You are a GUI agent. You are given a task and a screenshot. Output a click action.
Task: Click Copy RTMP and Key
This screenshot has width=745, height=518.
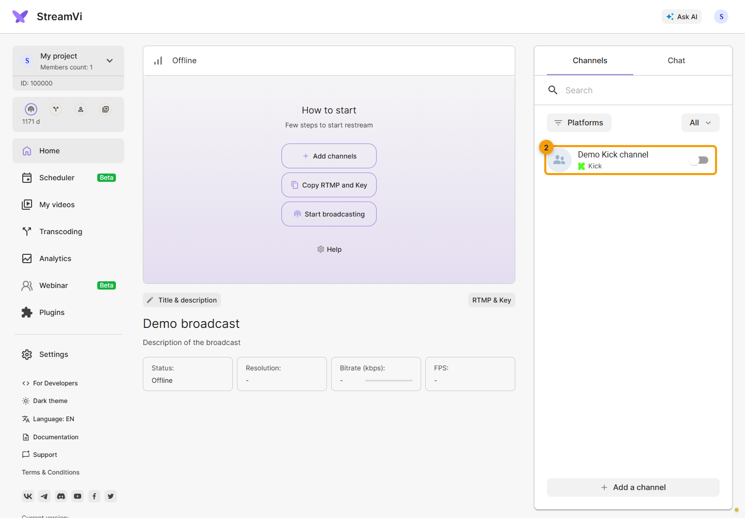pos(329,185)
